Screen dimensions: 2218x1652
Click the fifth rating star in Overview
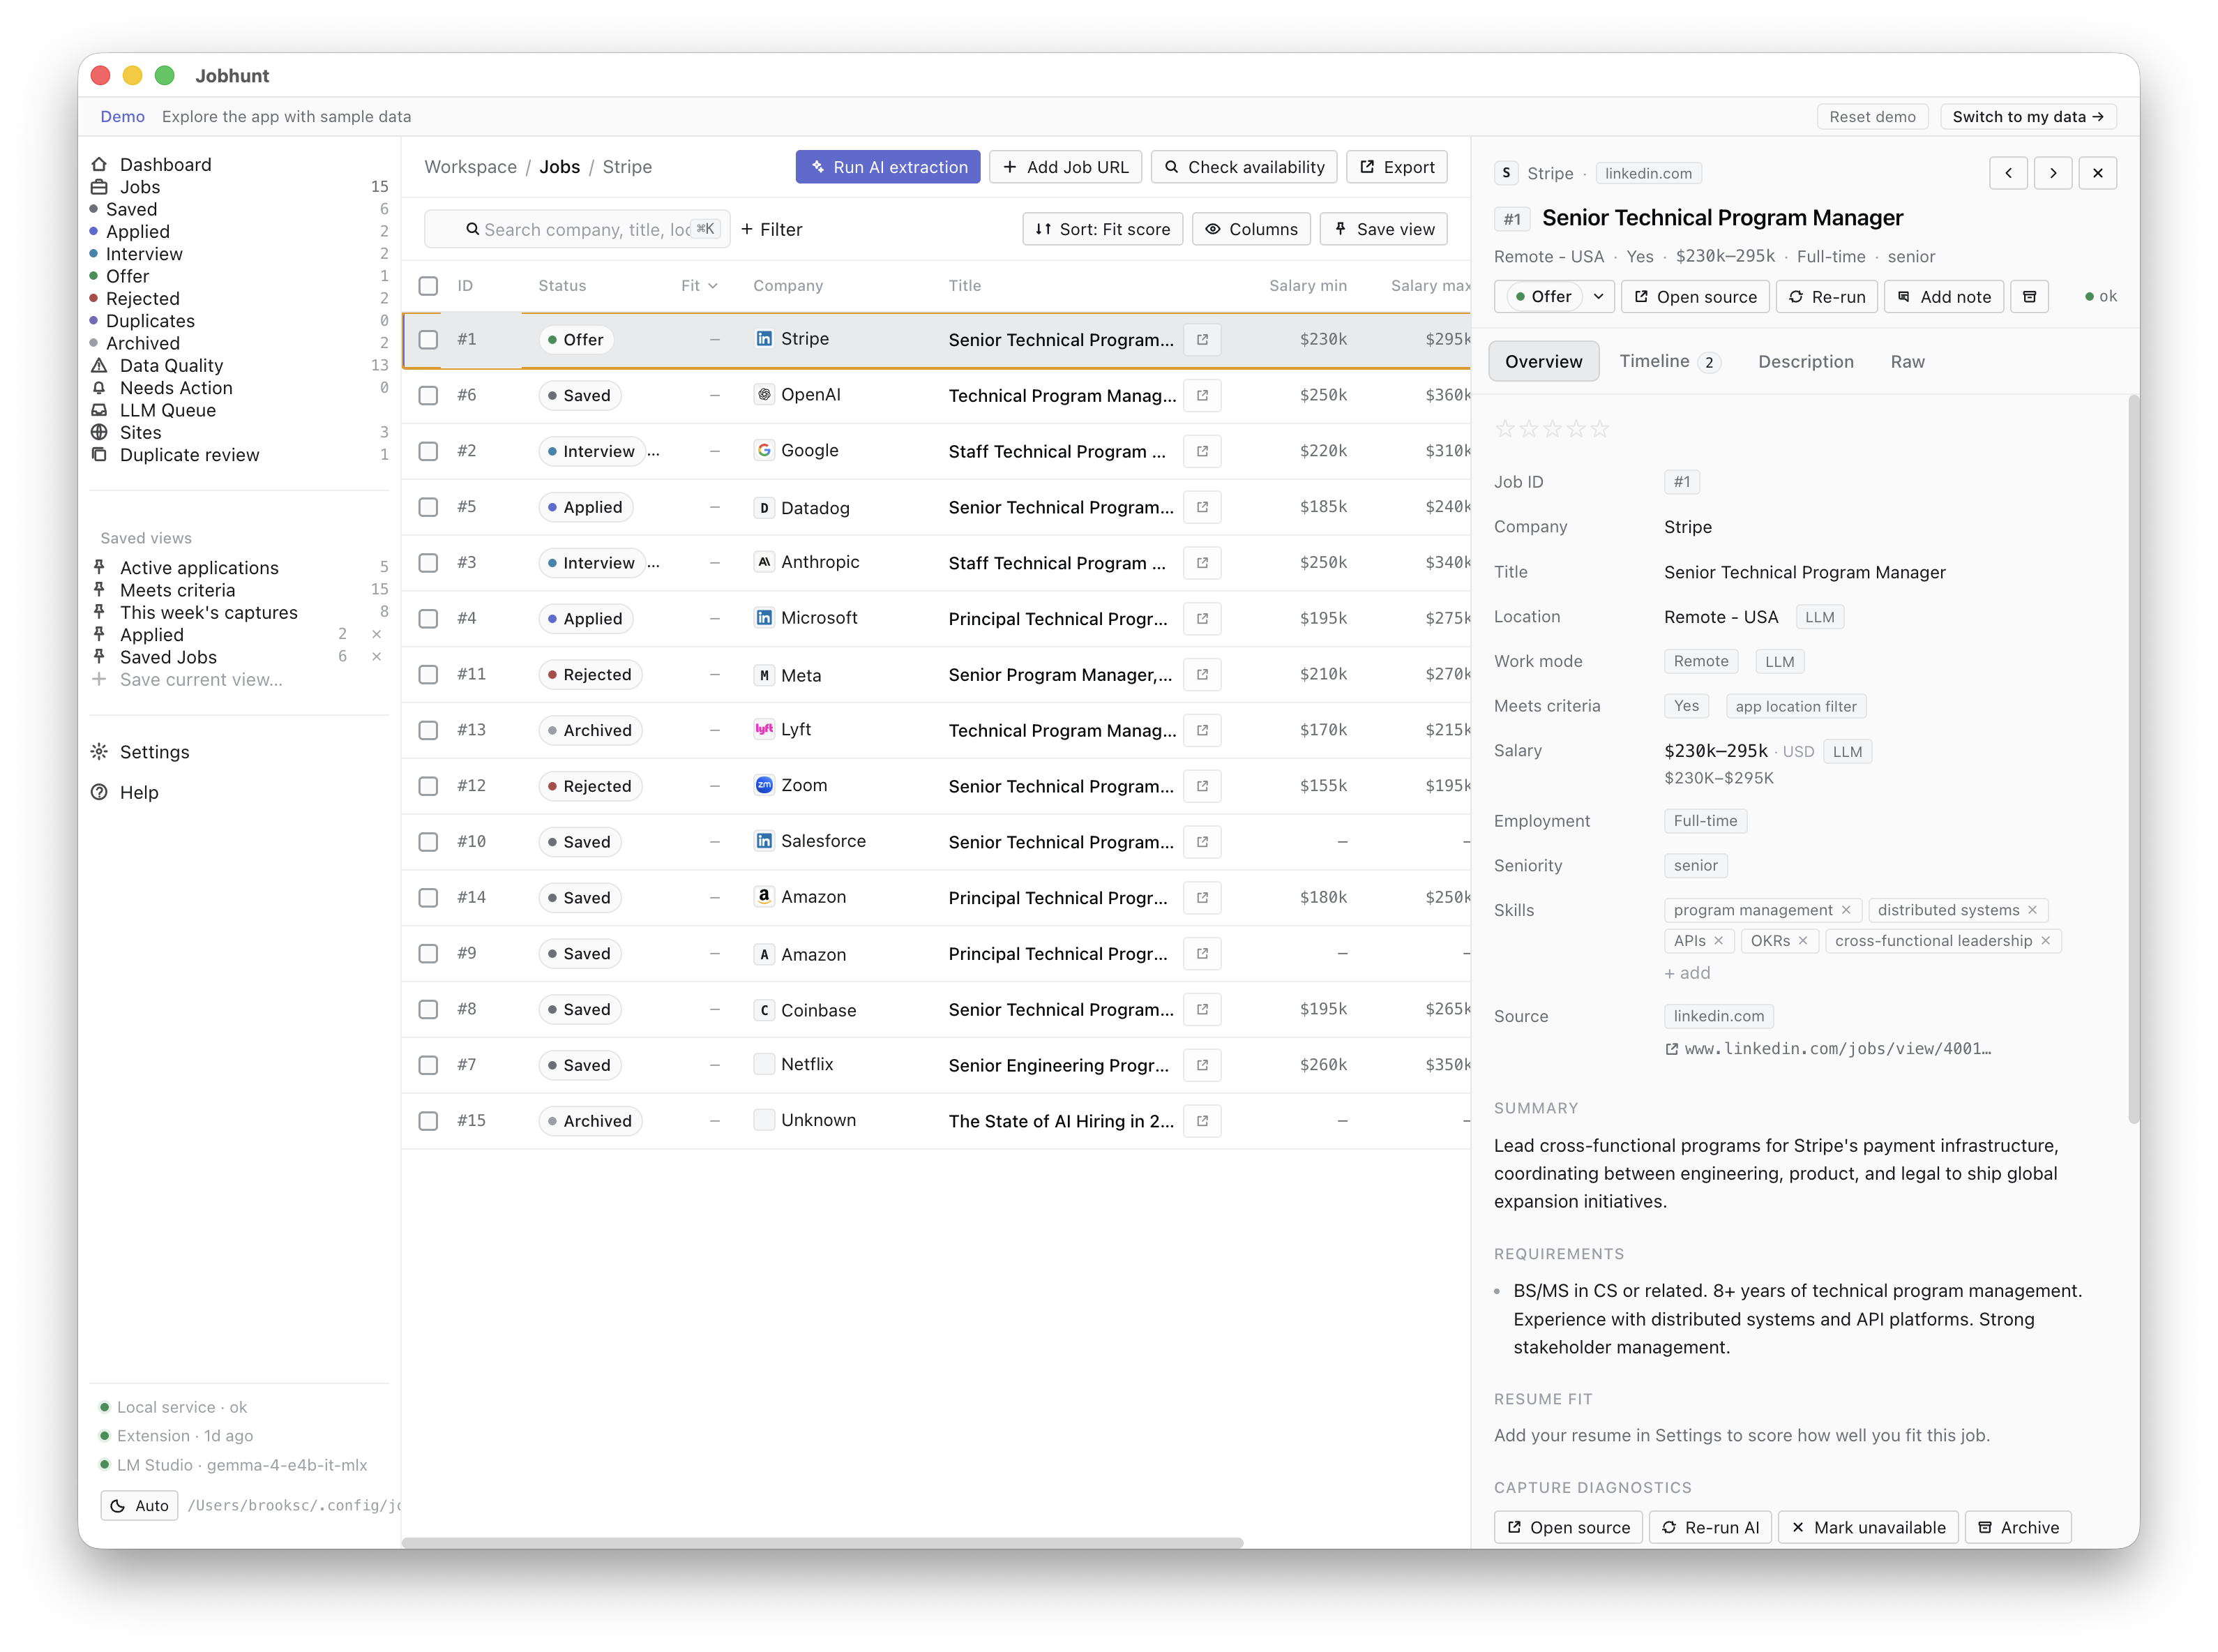[1600, 429]
